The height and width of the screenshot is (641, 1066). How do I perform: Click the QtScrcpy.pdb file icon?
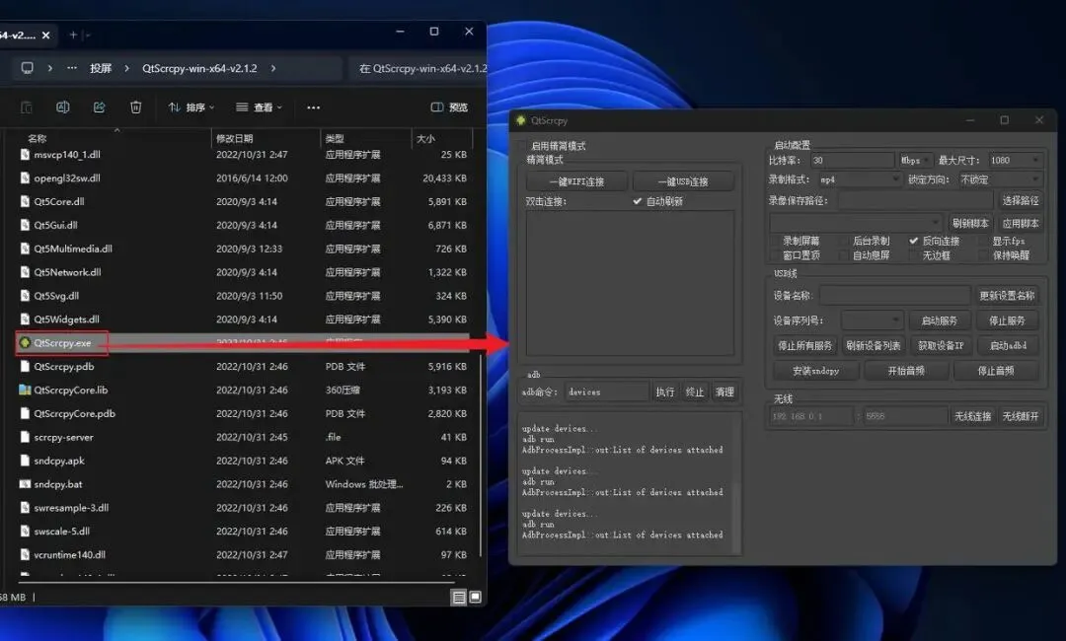click(x=25, y=366)
